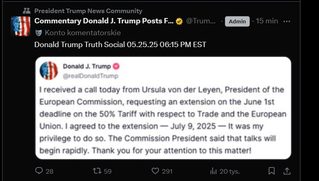Click the Donald J. Trump avatar in screenshot

point(48,70)
